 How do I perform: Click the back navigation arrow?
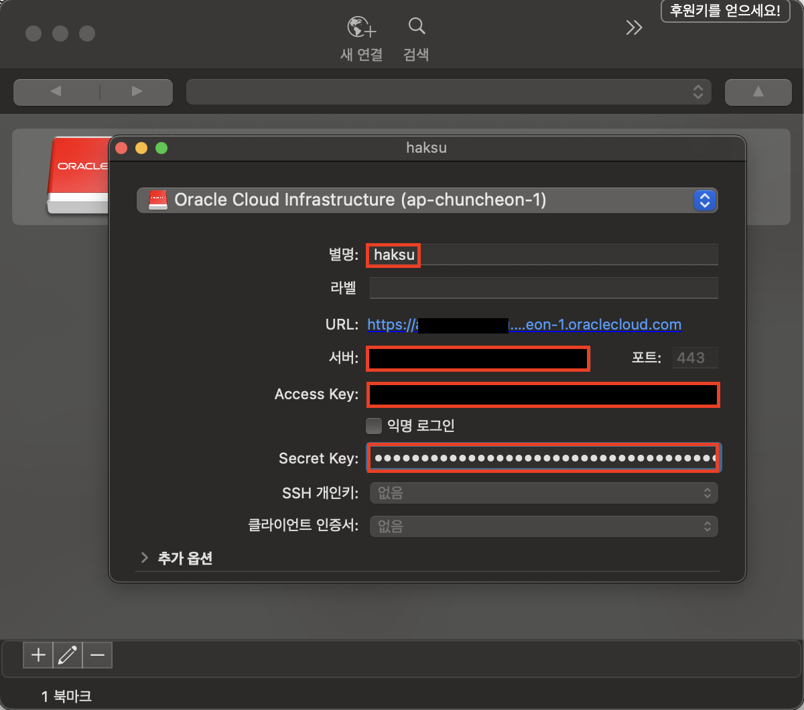pyautogui.click(x=56, y=92)
